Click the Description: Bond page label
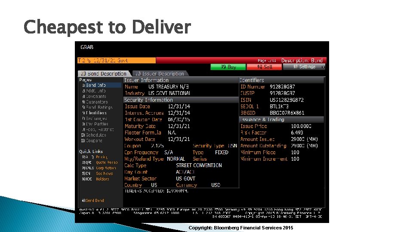Image resolution: width=413 pixels, height=232 pixels. (x=302, y=61)
